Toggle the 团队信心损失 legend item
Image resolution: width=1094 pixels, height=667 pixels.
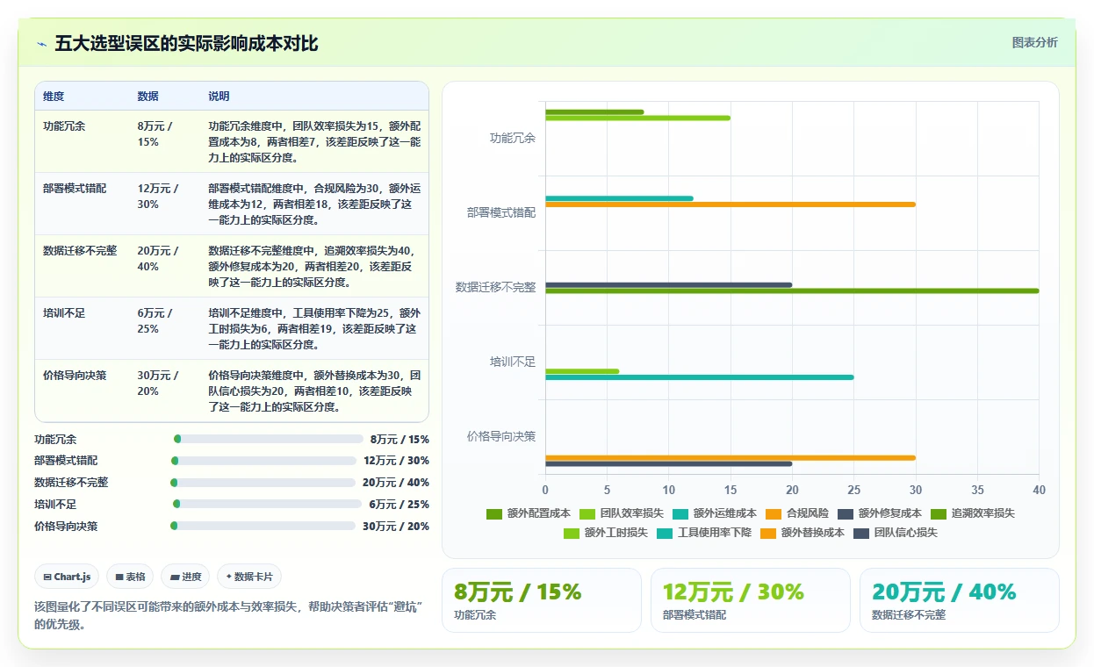tap(896, 533)
